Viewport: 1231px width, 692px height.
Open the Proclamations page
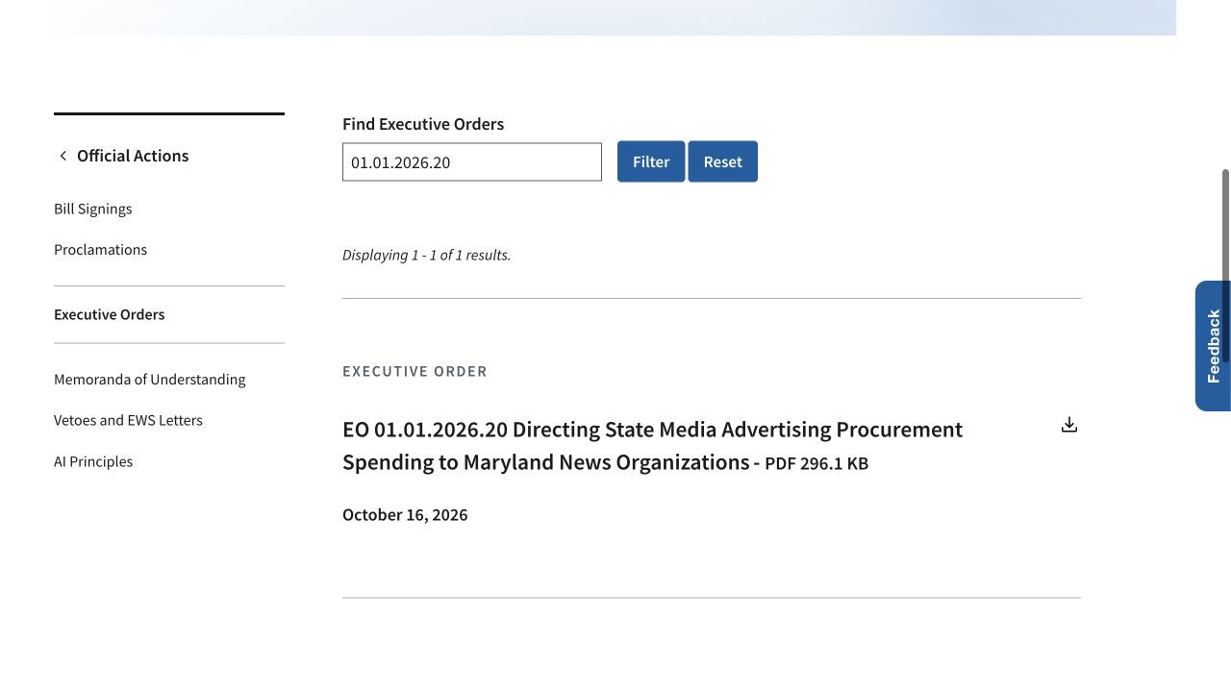pyautogui.click(x=101, y=250)
